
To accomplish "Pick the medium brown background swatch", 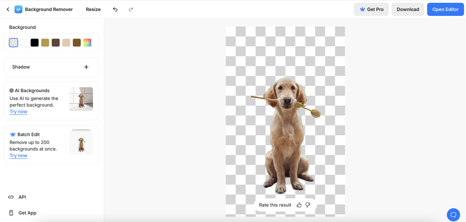I will (77, 43).
